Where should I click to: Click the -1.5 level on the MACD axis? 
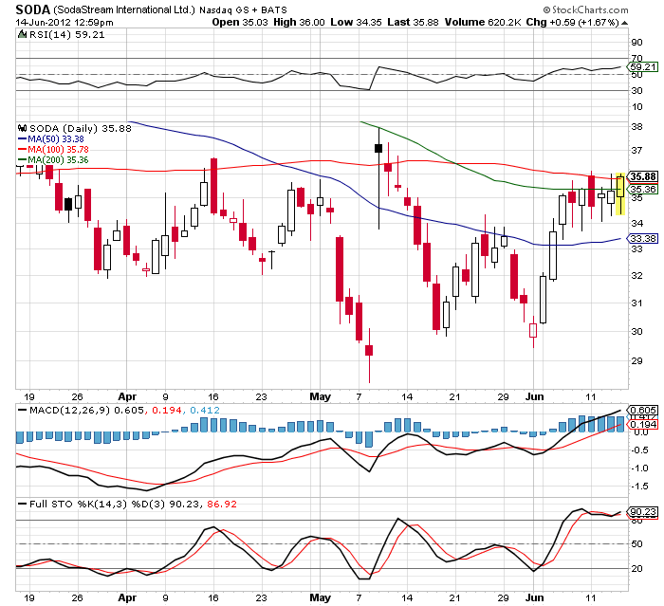coord(639,487)
